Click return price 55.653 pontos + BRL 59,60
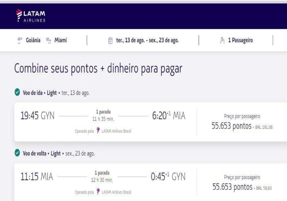The width and height of the screenshot is (287, 201). point(242,187)
